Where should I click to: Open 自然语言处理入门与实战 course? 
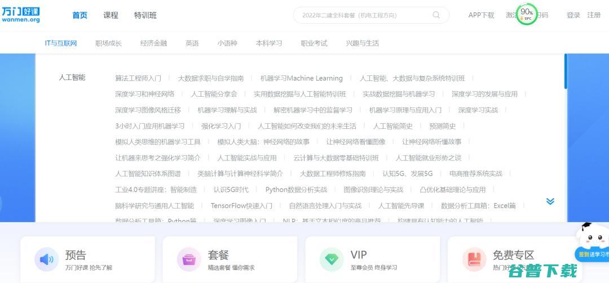coord(325,205)
